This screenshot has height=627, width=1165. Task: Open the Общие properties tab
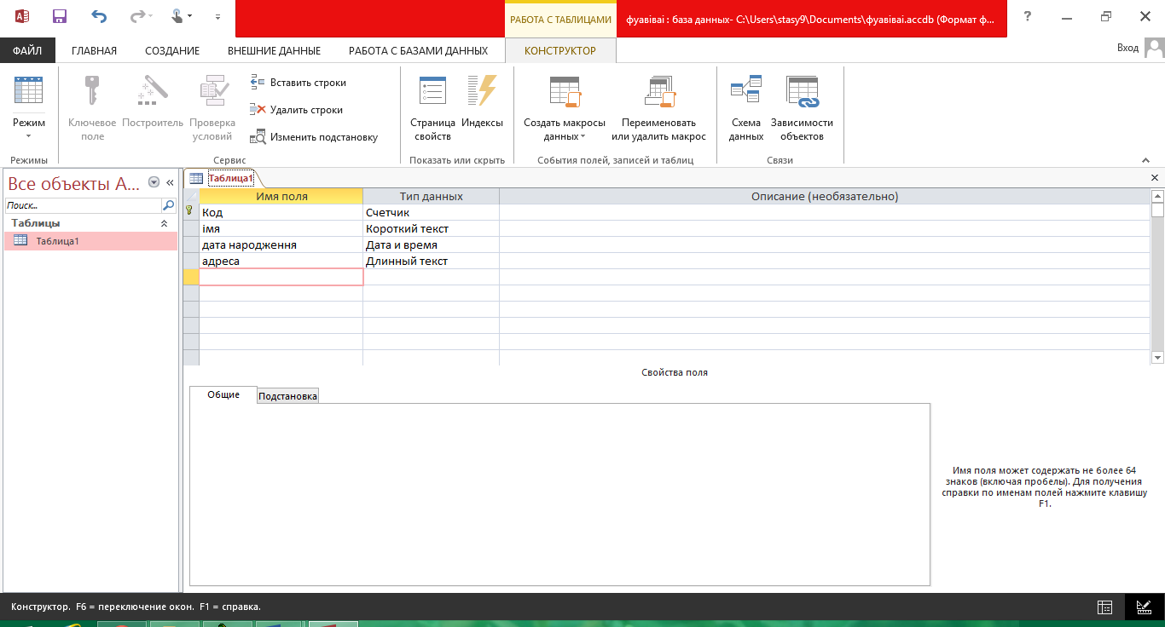pos(223,395)
